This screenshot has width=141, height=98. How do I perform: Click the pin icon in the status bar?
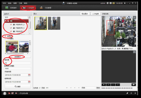127,93
